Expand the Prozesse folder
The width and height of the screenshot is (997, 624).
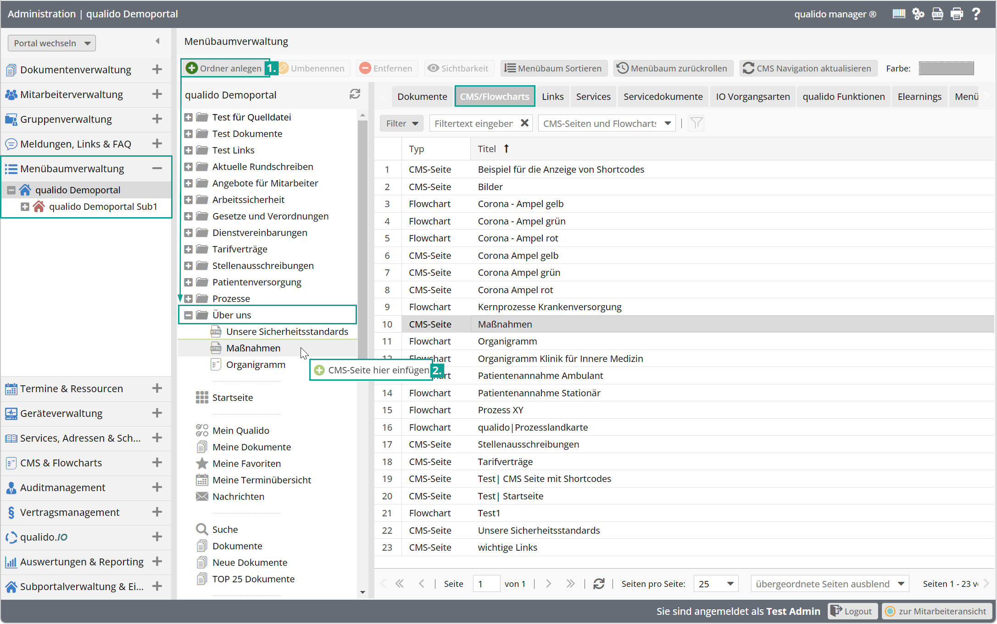tap(188, 299)
